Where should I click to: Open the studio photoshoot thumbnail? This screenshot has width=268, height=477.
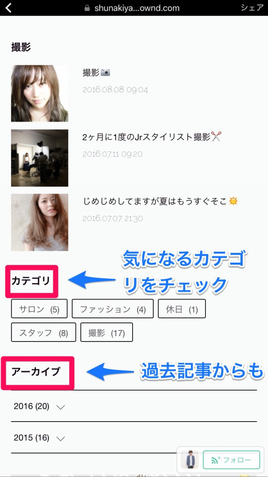point(39,158)
